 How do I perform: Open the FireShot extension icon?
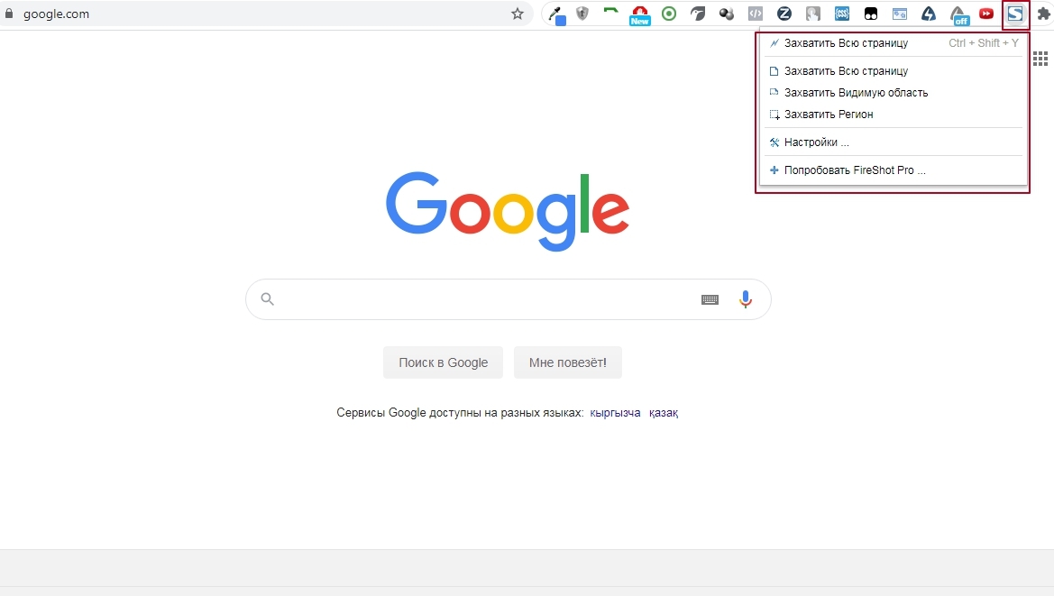(x=1015, y=14)
